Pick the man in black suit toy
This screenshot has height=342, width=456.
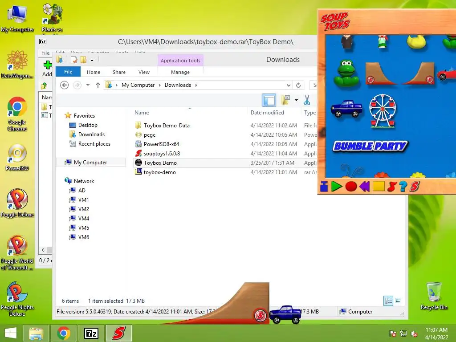(346, 41)
